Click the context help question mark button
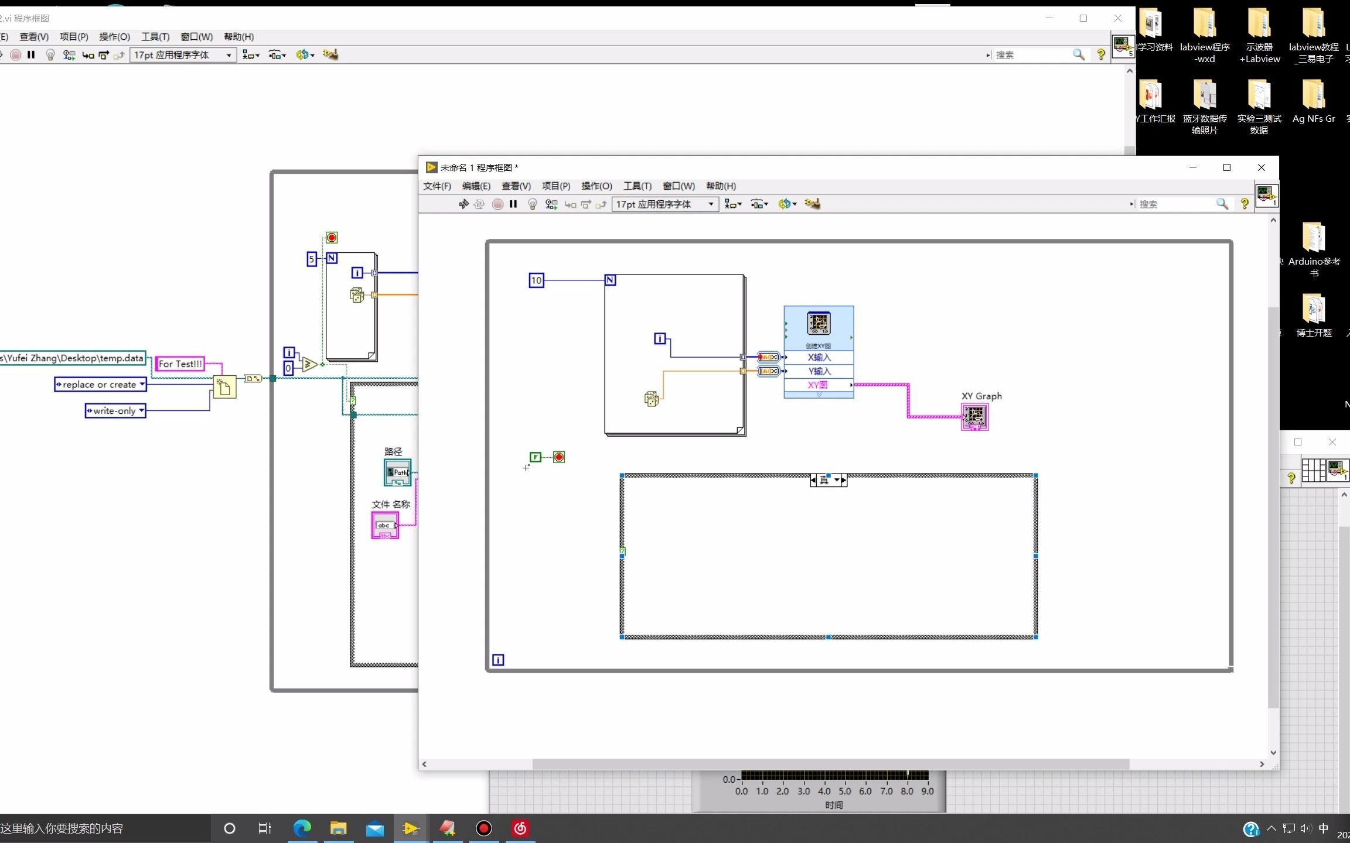The height and width of the screenshot is (843, 1350). pos(1244,204)
